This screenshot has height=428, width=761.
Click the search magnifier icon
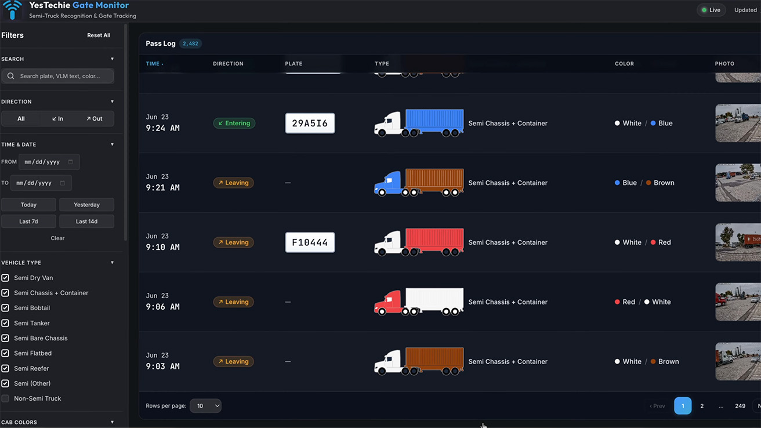coord(10,76)
